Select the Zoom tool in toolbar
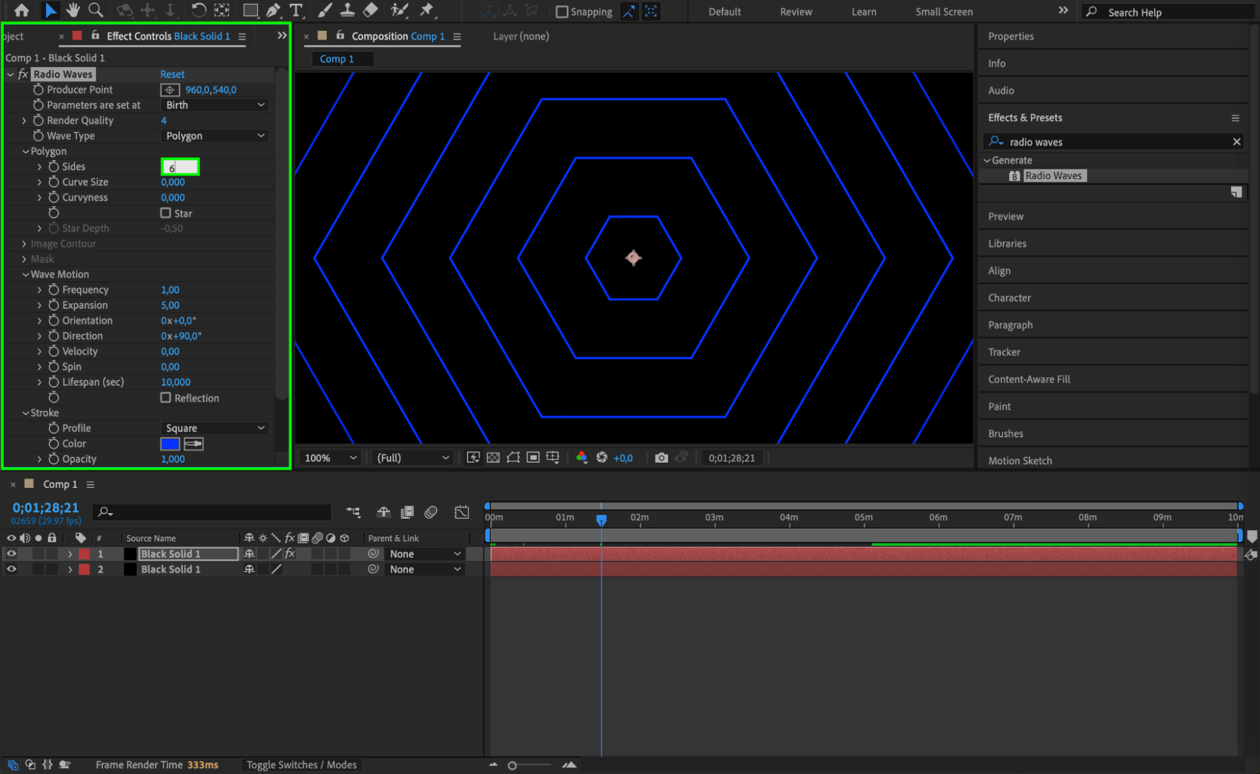This screenshot has width=1260, height=774. (96, 10)
